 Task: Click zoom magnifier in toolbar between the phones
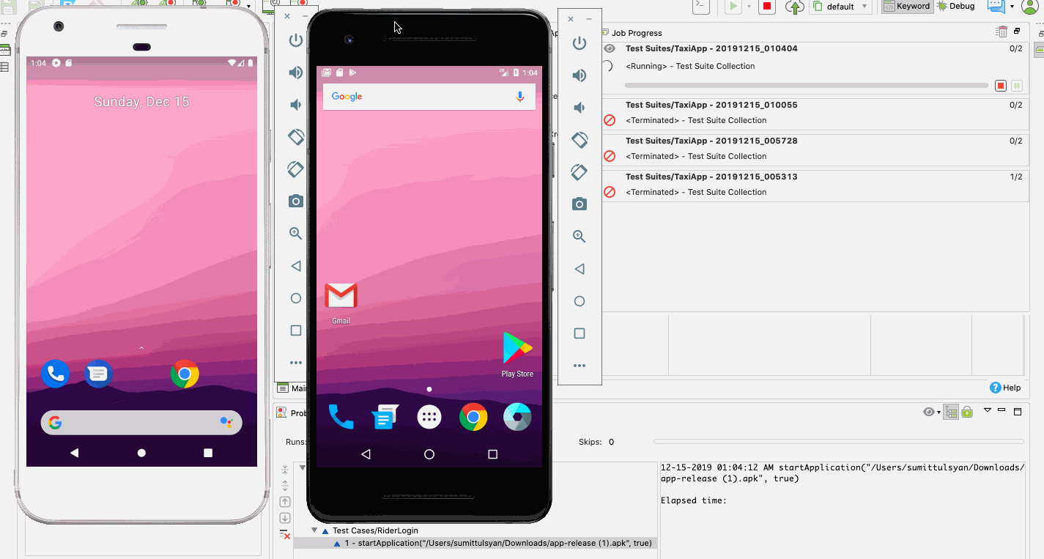(x=296, y=234)
